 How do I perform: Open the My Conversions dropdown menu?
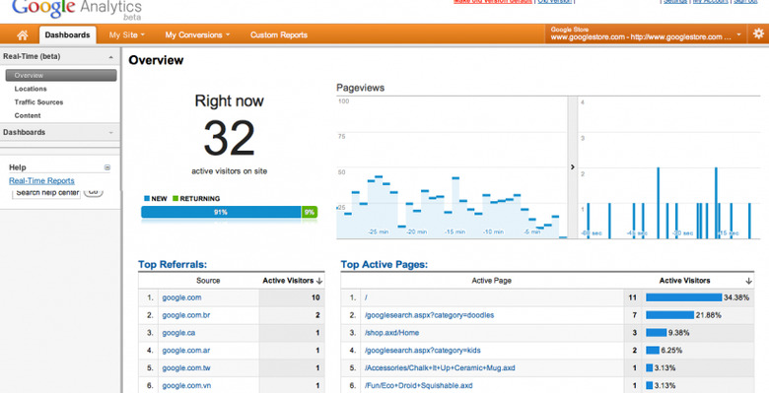click(x=197, y=34)
